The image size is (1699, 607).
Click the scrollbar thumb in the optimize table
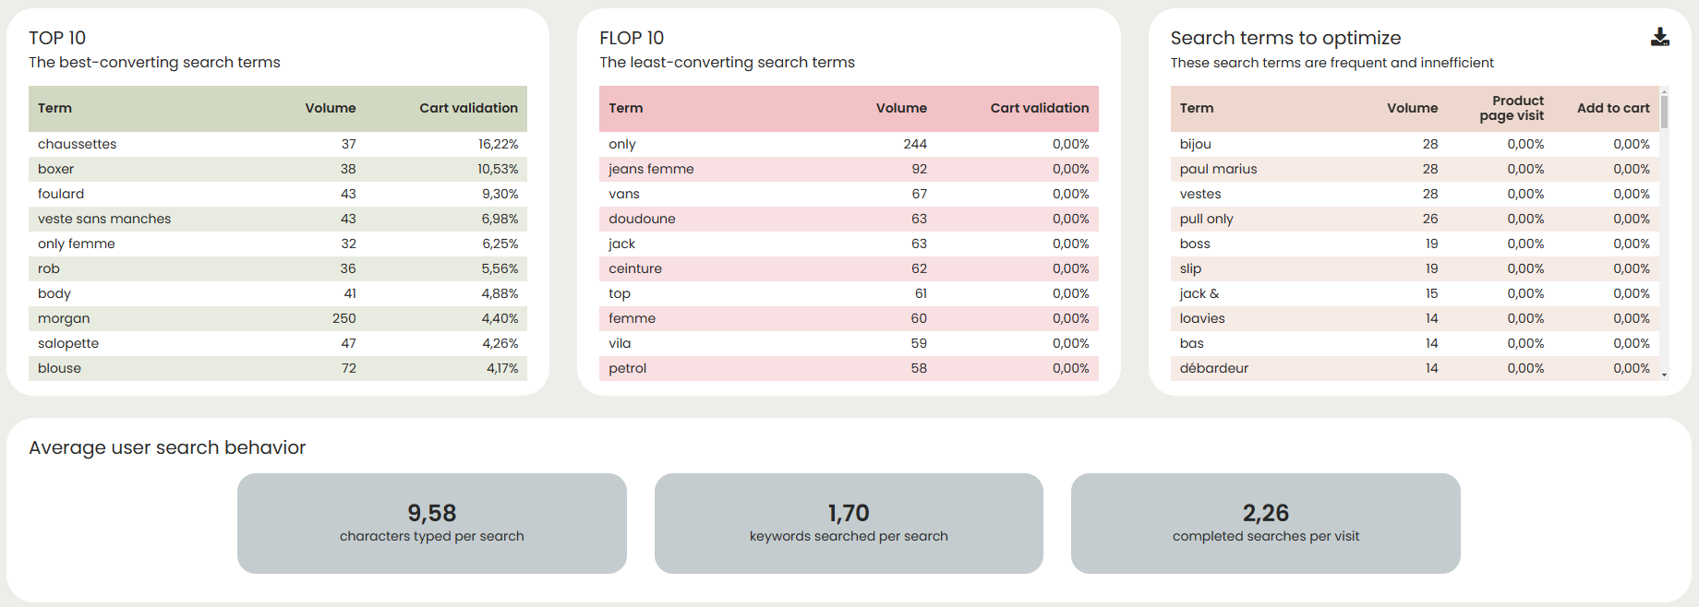click(1664, 113)
